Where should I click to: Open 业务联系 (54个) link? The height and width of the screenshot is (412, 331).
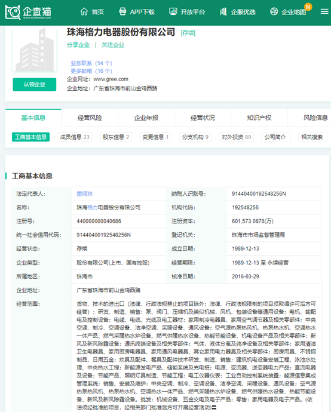point(91,63)
